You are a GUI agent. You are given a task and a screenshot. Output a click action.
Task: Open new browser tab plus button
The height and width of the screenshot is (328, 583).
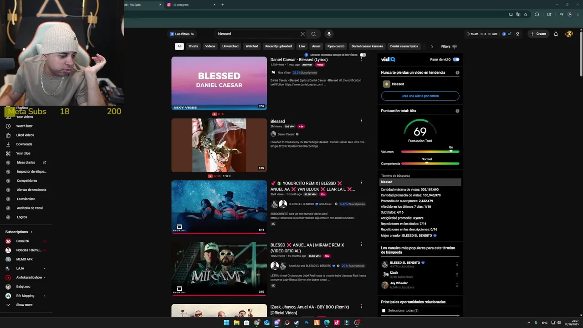223,5
